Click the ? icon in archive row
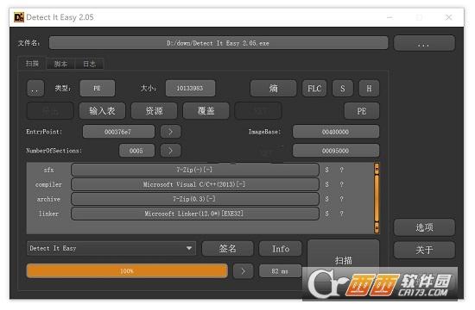475x310 pixels. pyautogui.click(x=341, y=199)
